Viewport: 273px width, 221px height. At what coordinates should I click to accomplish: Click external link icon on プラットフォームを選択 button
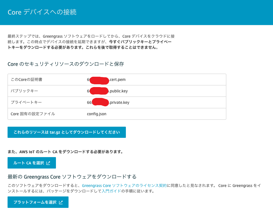[x=61, y=202]
